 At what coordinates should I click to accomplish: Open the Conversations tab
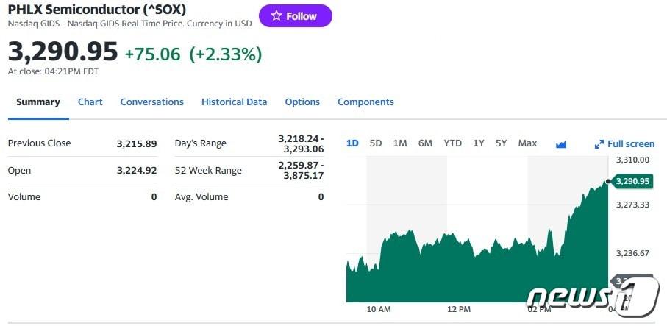[x=152, y=102]
